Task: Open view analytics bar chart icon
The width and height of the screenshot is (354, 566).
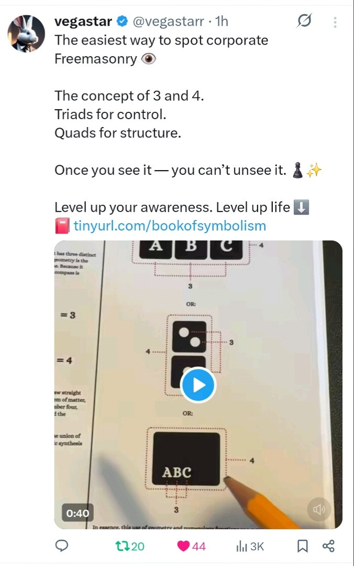Action: (x=241, y=547)
